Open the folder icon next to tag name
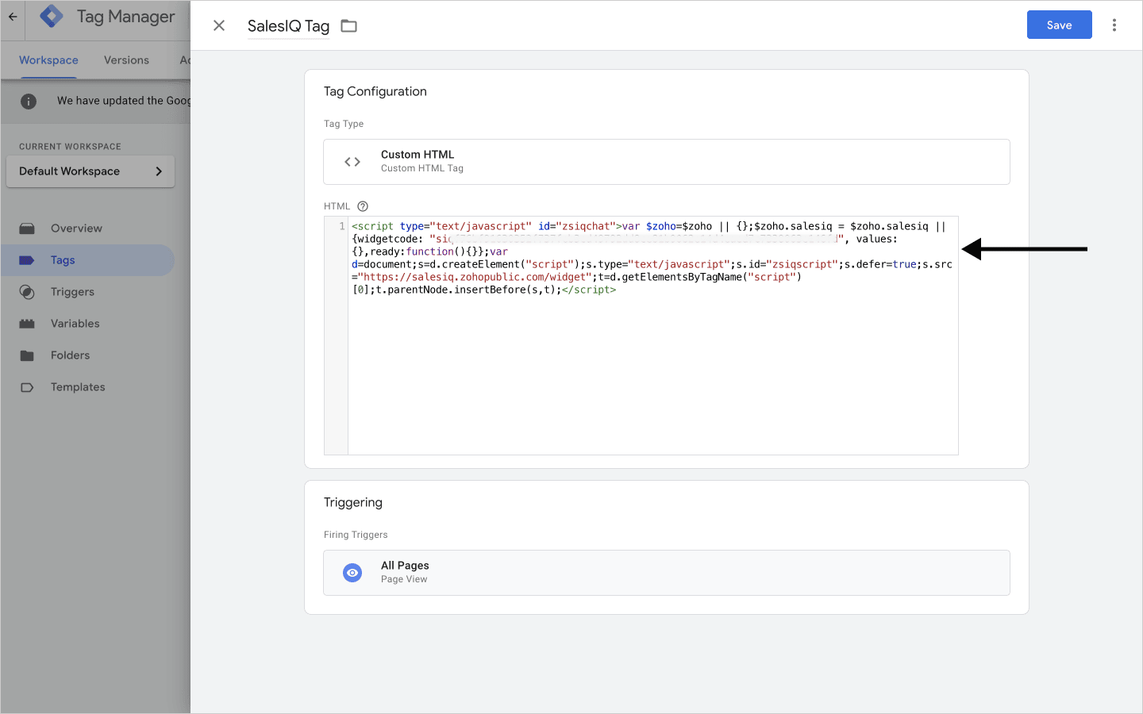 348,25
